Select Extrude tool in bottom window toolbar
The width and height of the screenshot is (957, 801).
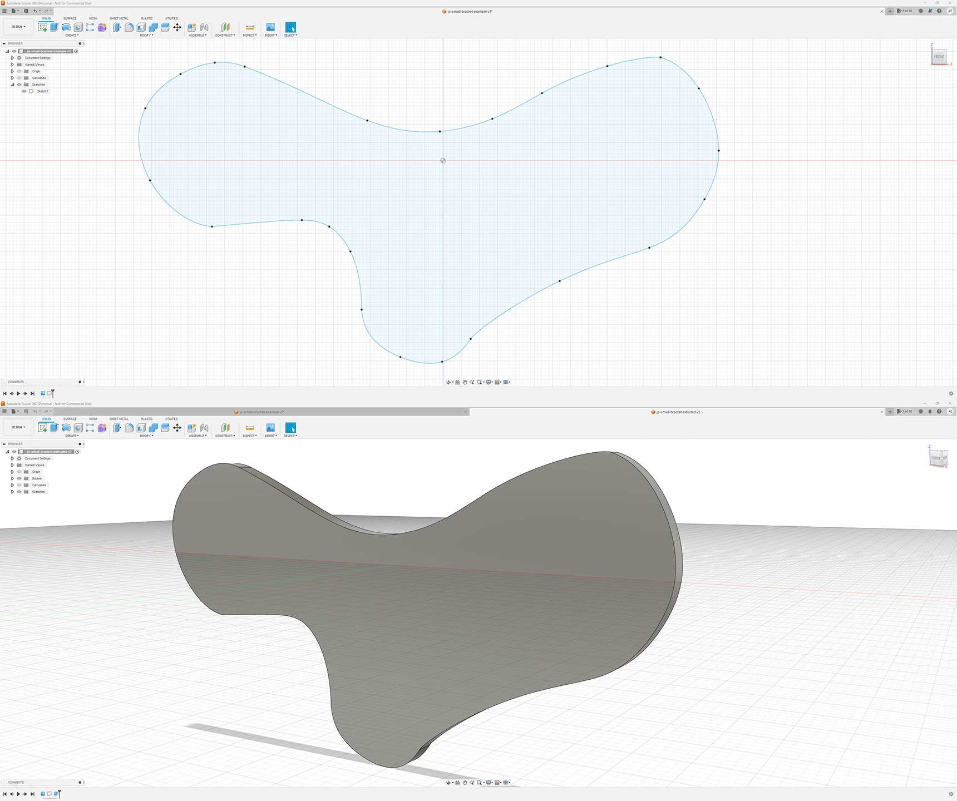(x=54, y=428)
